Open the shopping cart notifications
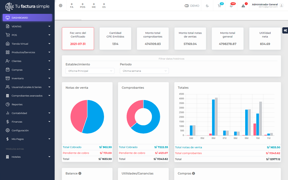288x180 pixels. coord(219,6)
